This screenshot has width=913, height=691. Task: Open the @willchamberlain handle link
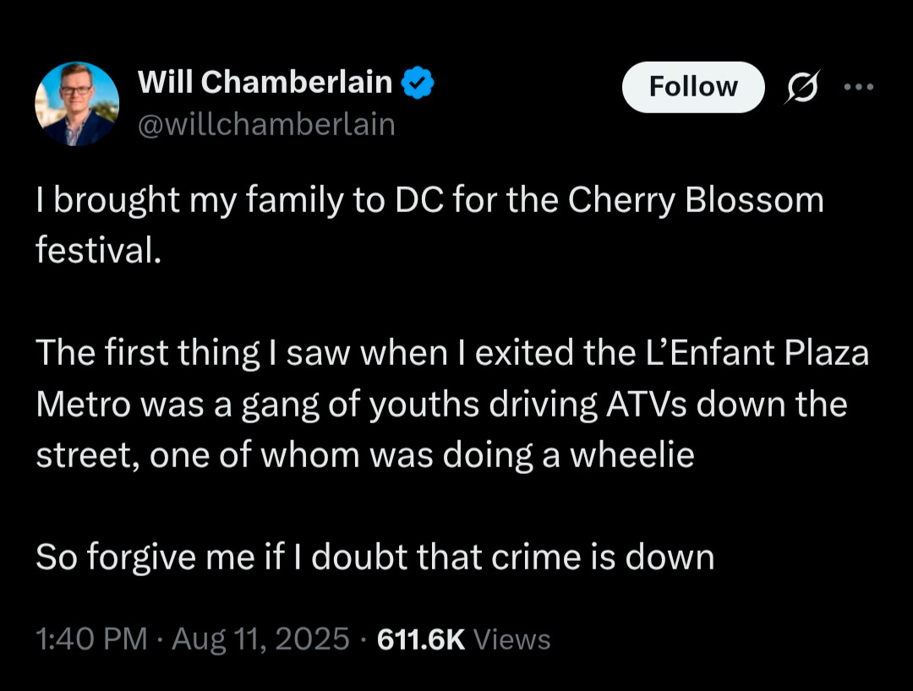point(266,124)
